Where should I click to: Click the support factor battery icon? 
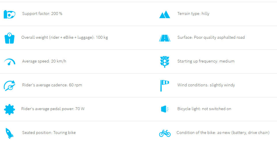10,14
